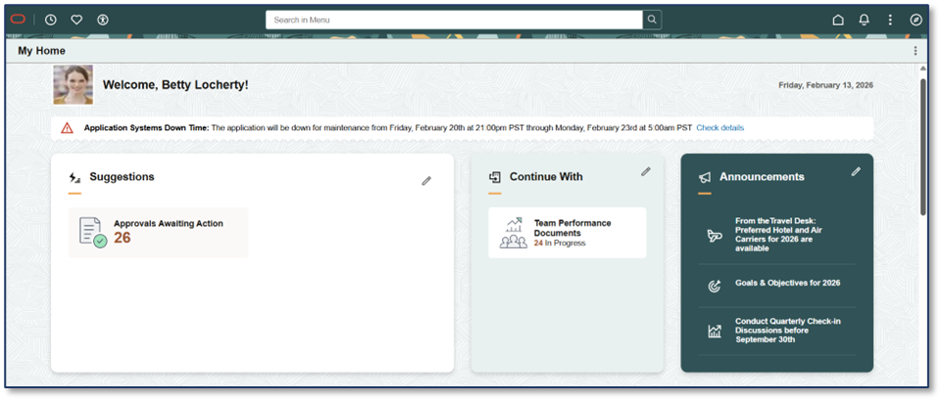Image resolution: width=942 pixels, height=401 pixels.
Task: Click the Friday, February 13, 2026 date
Action: (825, 85)
